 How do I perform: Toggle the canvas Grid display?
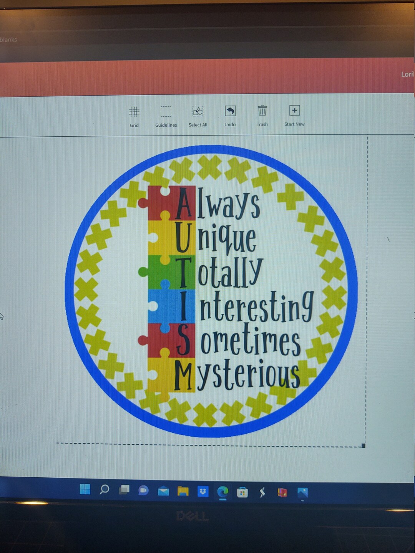[134, 115]
